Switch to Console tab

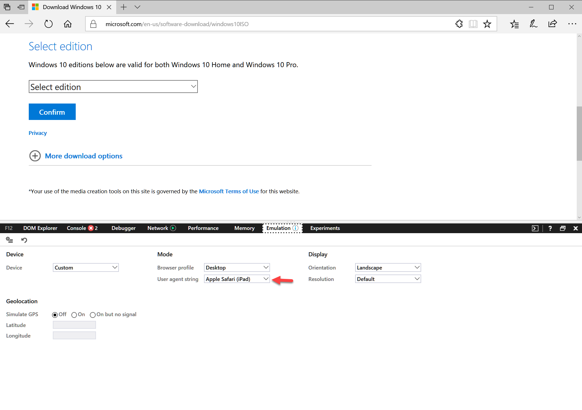tap(76, 228)
